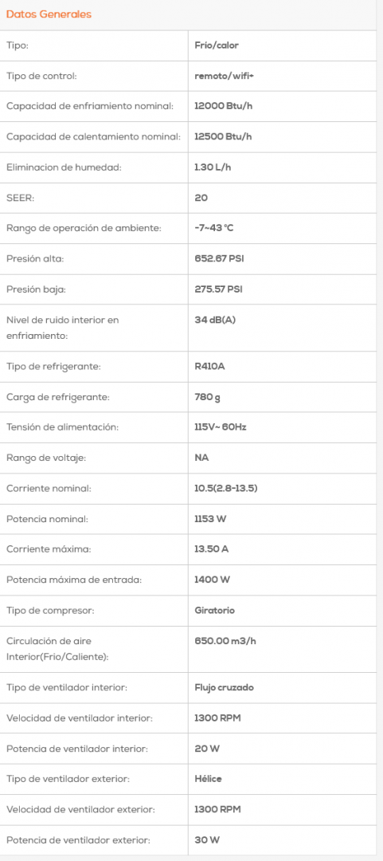Click the Datos Generales section header
The image size is (383, 861).
click(49, 15)
